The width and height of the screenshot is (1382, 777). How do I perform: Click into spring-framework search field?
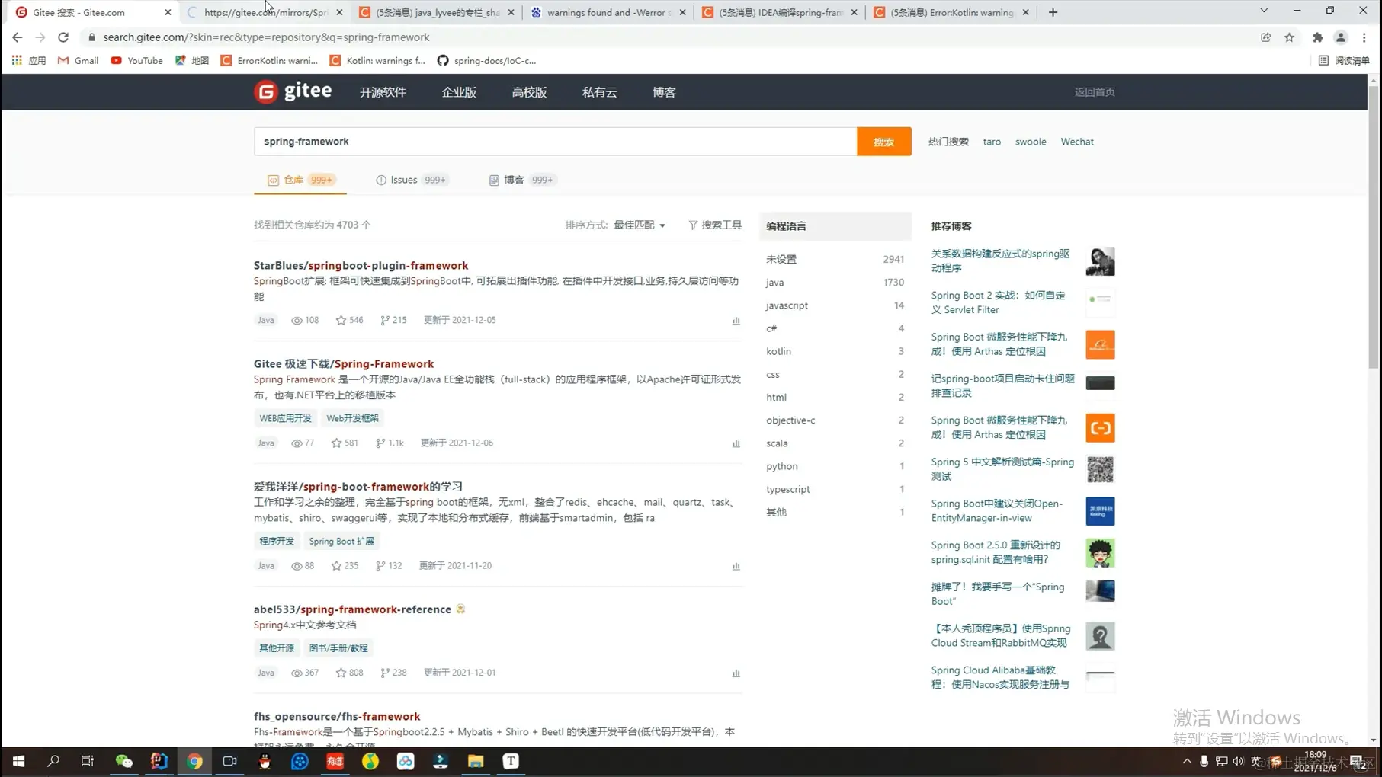point(555,142)
